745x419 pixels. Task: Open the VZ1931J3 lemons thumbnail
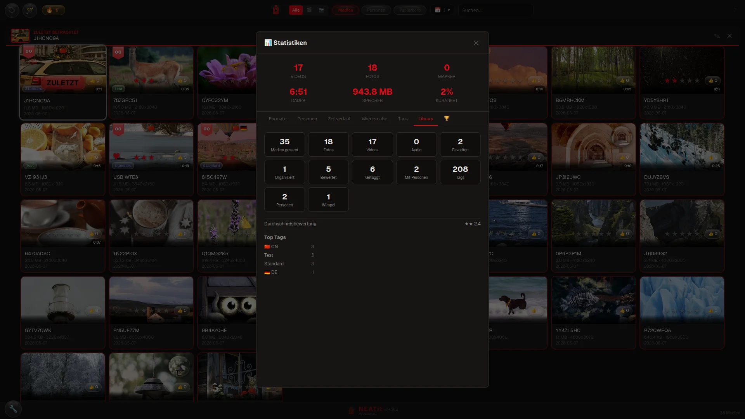(63, 147)
